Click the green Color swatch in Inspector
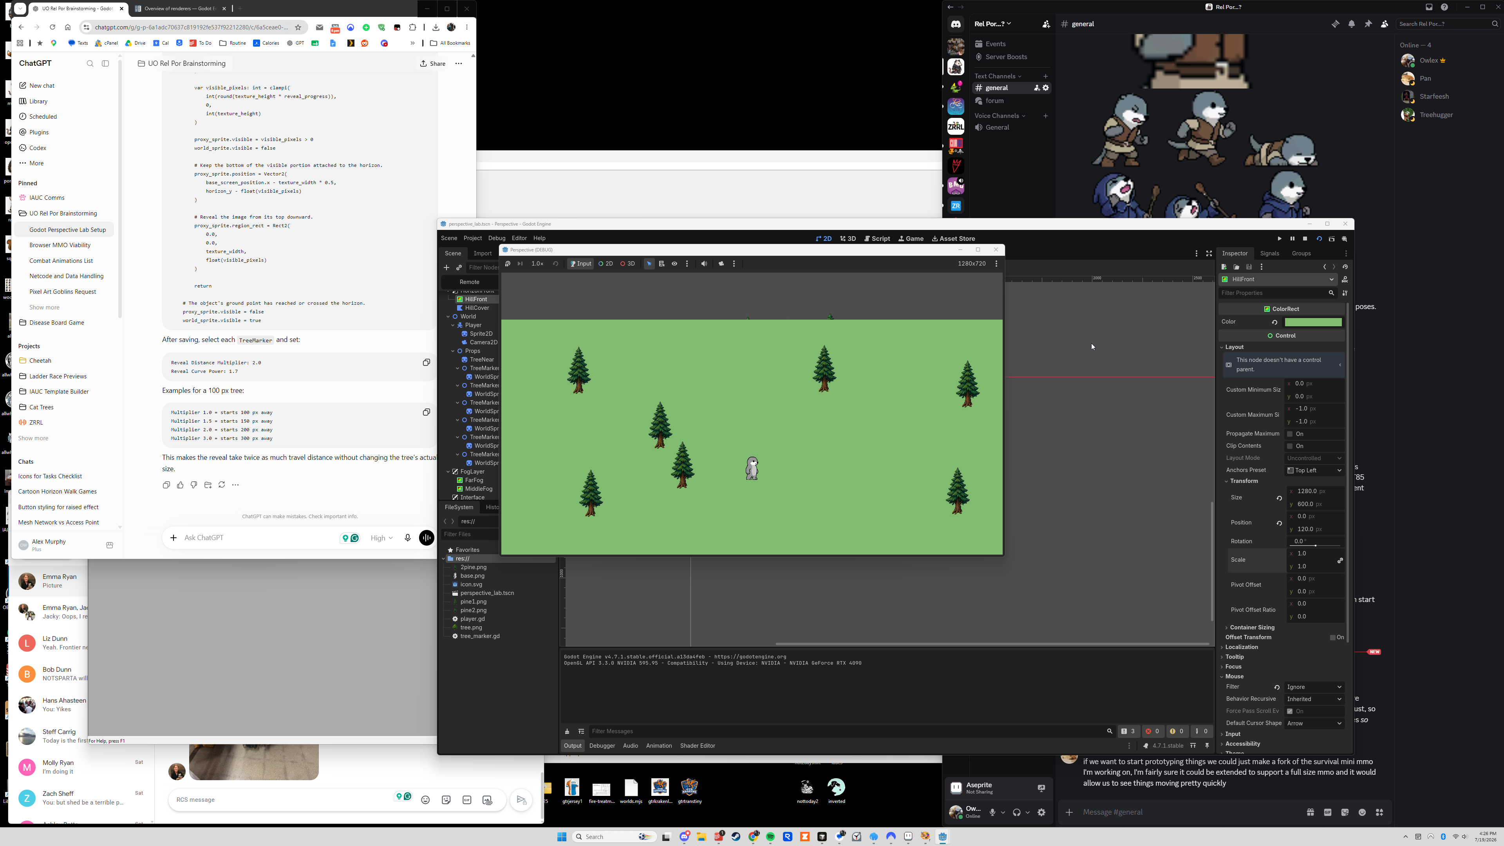The width and height of the screenshot is (1504, 846). tap(1313, 322)
